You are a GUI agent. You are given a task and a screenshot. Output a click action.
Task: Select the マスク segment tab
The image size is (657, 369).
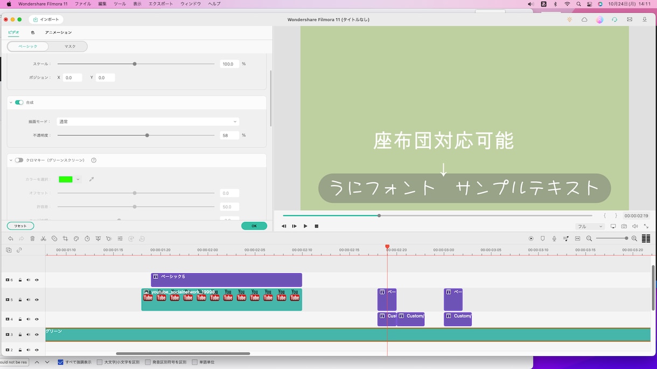(x=70, y=46)
